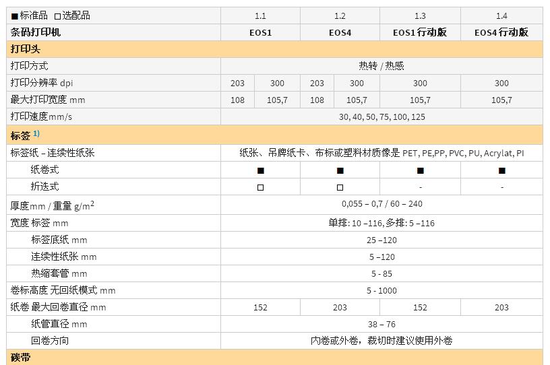The width and height of the screenshot is (550, 365).
Task: Click the 热缩套管 mm label
Action: pyautogui.click(x=59, y=273)
